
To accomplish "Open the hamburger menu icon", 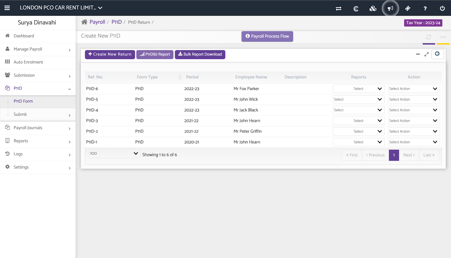I will [7, 8].
